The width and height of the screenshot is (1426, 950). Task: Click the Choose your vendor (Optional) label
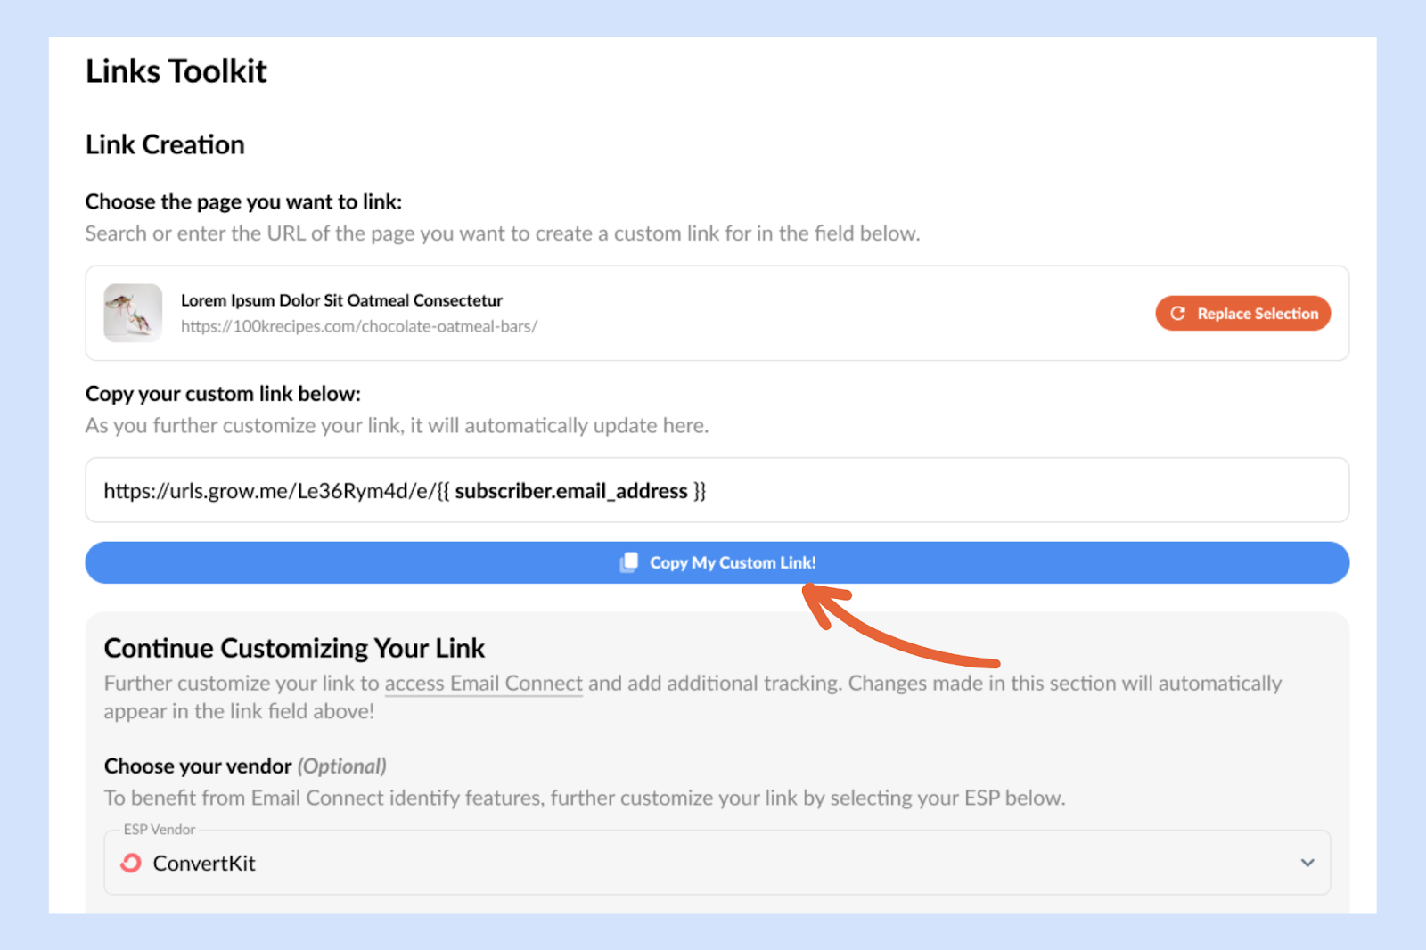[x=245, y=766]
